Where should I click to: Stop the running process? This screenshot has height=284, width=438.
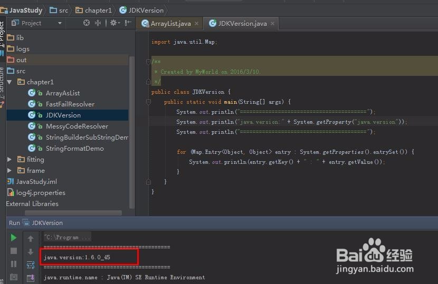coord(13,251)
